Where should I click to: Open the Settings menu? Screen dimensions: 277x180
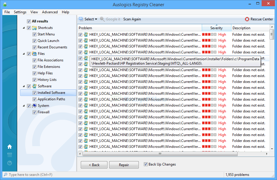coord(20,12)
